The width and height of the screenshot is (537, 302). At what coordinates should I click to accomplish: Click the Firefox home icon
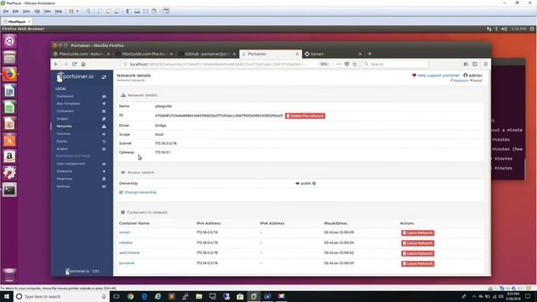[83, 64]
